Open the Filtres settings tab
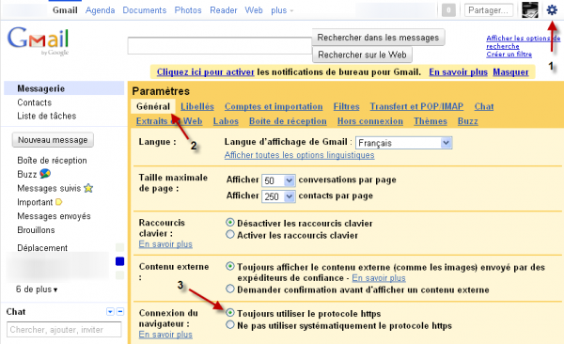Viewport: 564px width, 344px height. 346,106
